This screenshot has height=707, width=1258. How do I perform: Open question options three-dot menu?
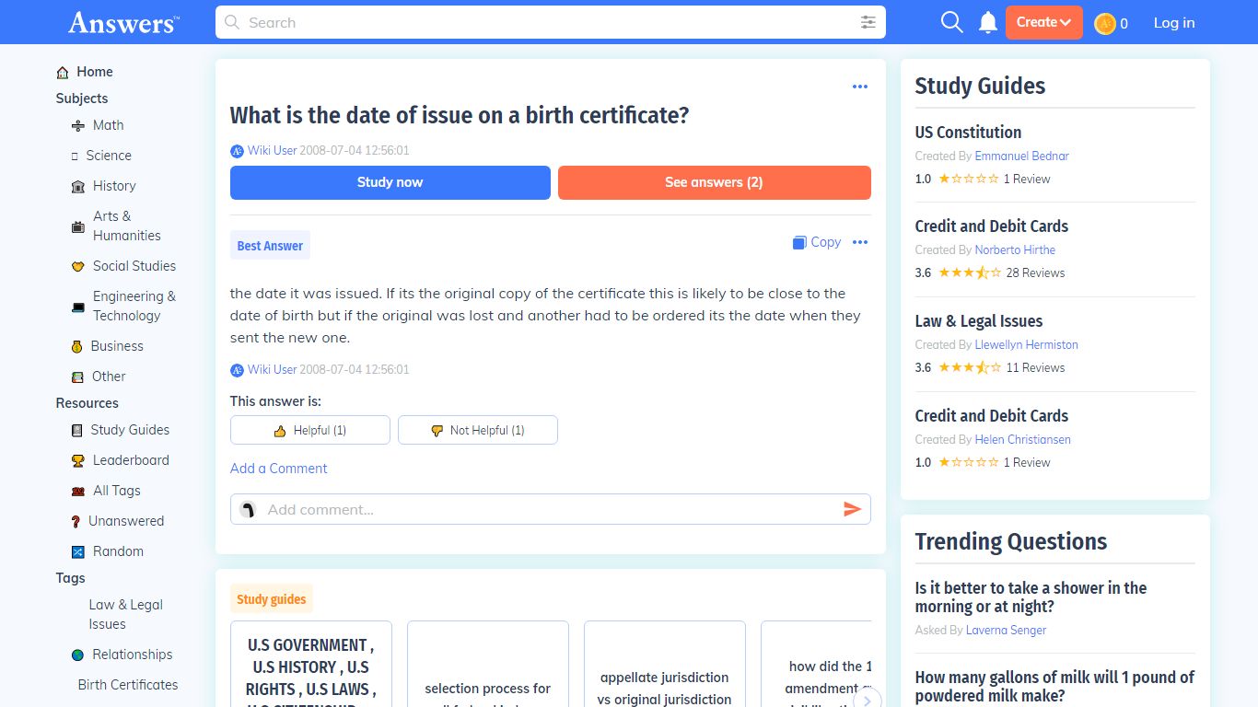point(860,87)
